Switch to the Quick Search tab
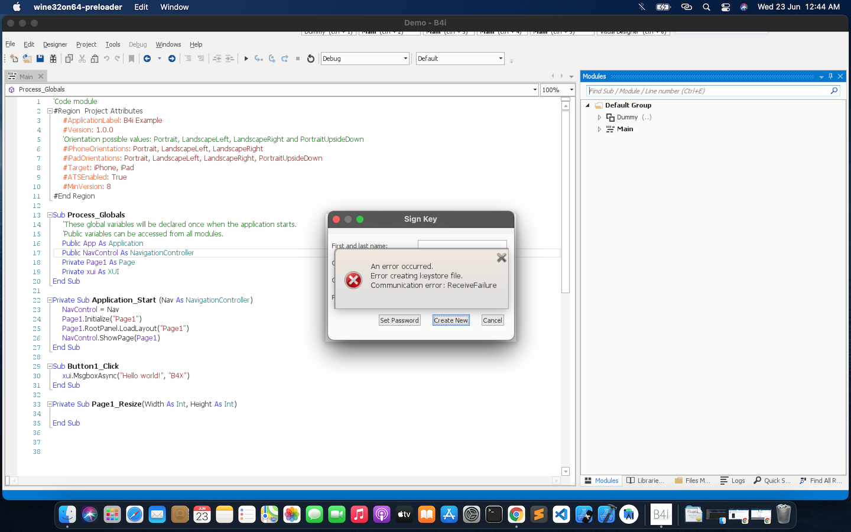Image resolution: width=851 pixels, height=532 pixels. (772, 481)
